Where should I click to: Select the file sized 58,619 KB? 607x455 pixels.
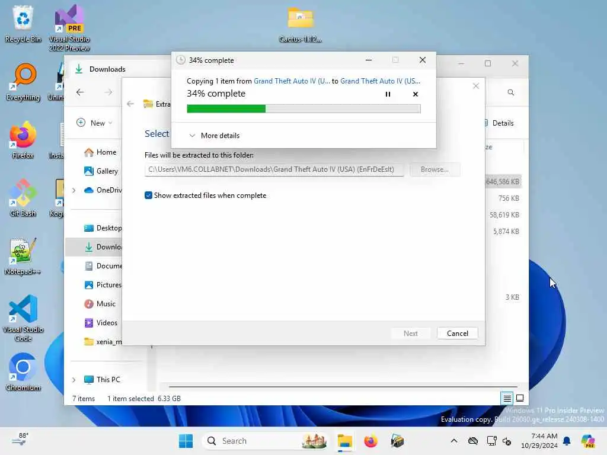pyautogui.click(x=504, y=214)
